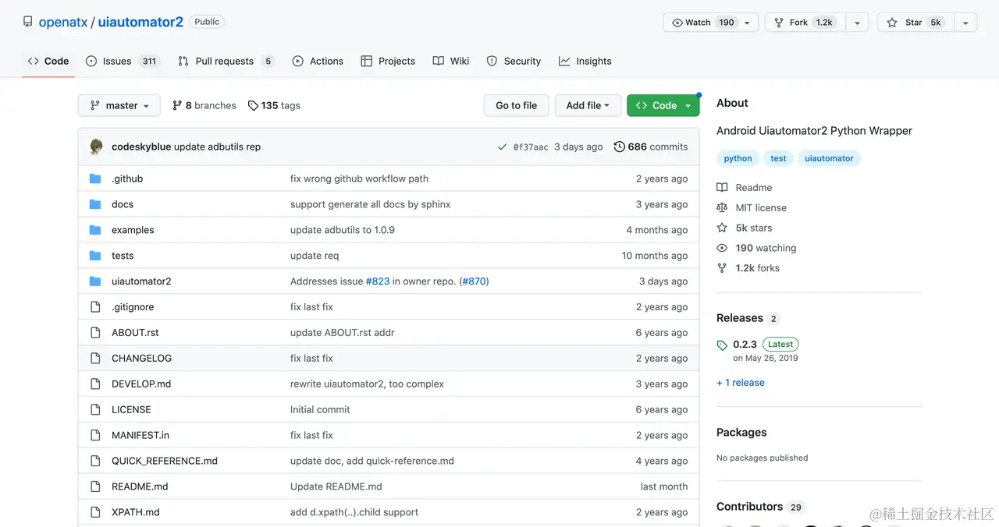This screenshot has width=999, height=527.
Task: View the 686 commits history
Action: (651, 147)
